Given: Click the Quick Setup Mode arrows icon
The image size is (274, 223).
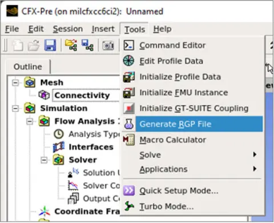Looking at the screenshot, I should point(129,190).
